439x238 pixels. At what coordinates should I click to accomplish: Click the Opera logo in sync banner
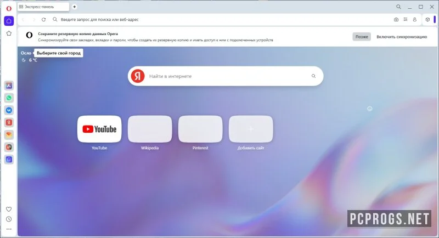29,35
